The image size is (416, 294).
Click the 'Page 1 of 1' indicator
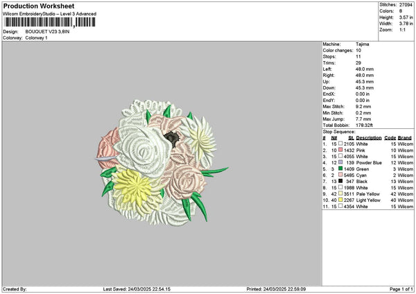(401, 289)
